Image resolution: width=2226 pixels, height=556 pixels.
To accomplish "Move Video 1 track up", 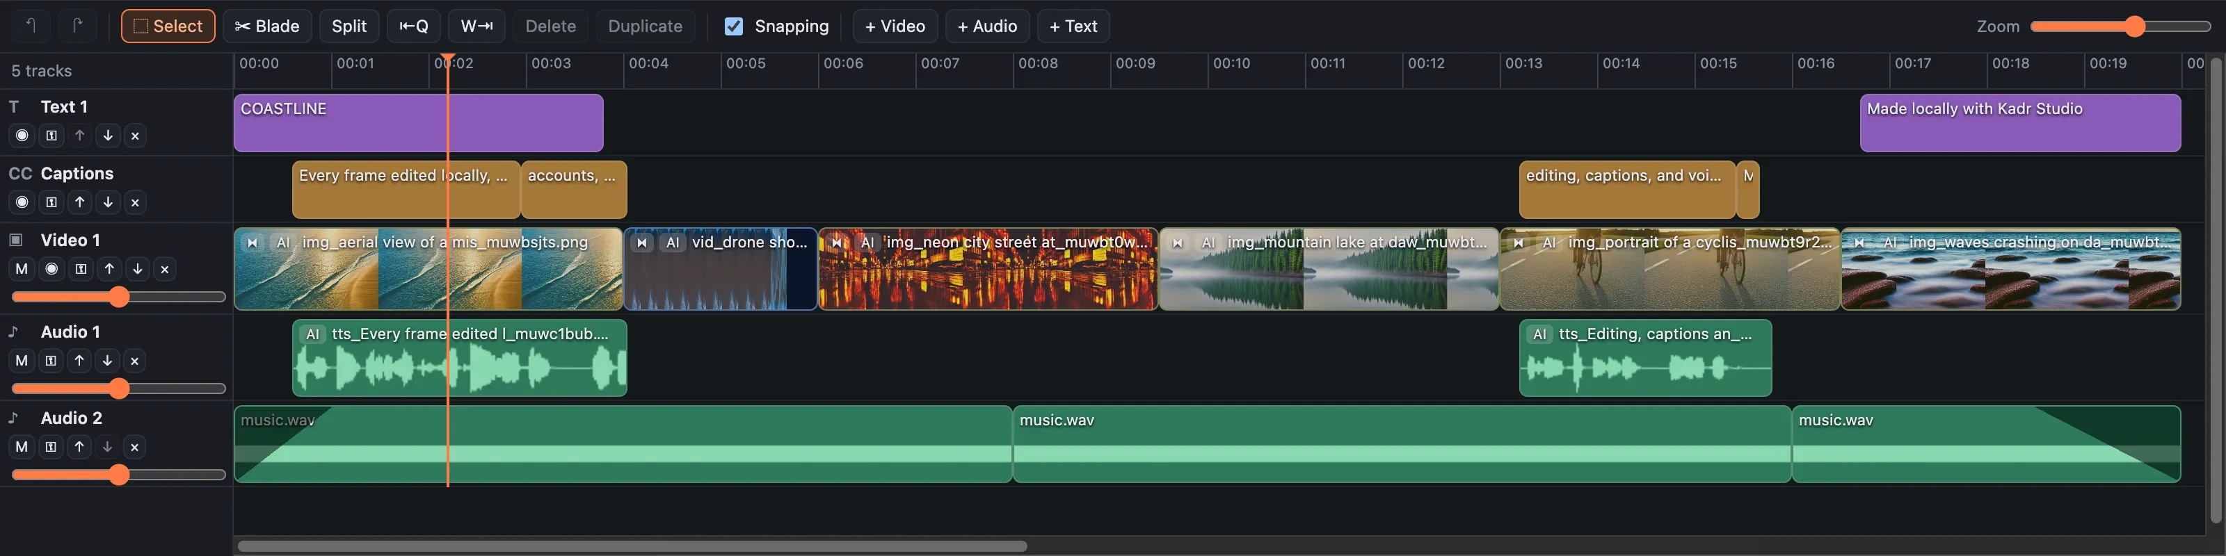I will pos(109,268).
